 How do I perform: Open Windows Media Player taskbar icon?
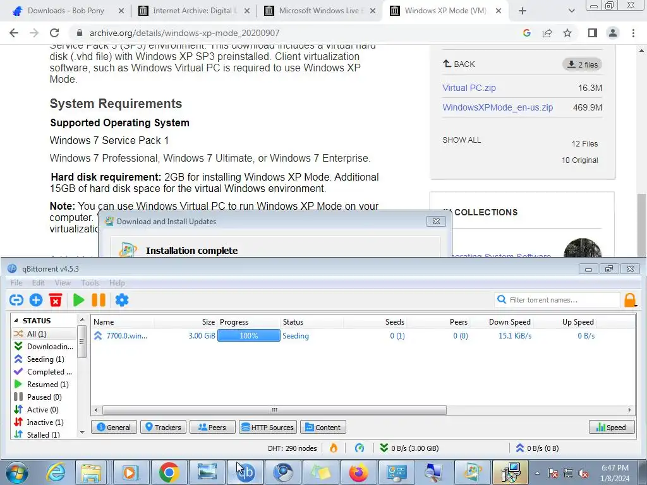[129, 472]
